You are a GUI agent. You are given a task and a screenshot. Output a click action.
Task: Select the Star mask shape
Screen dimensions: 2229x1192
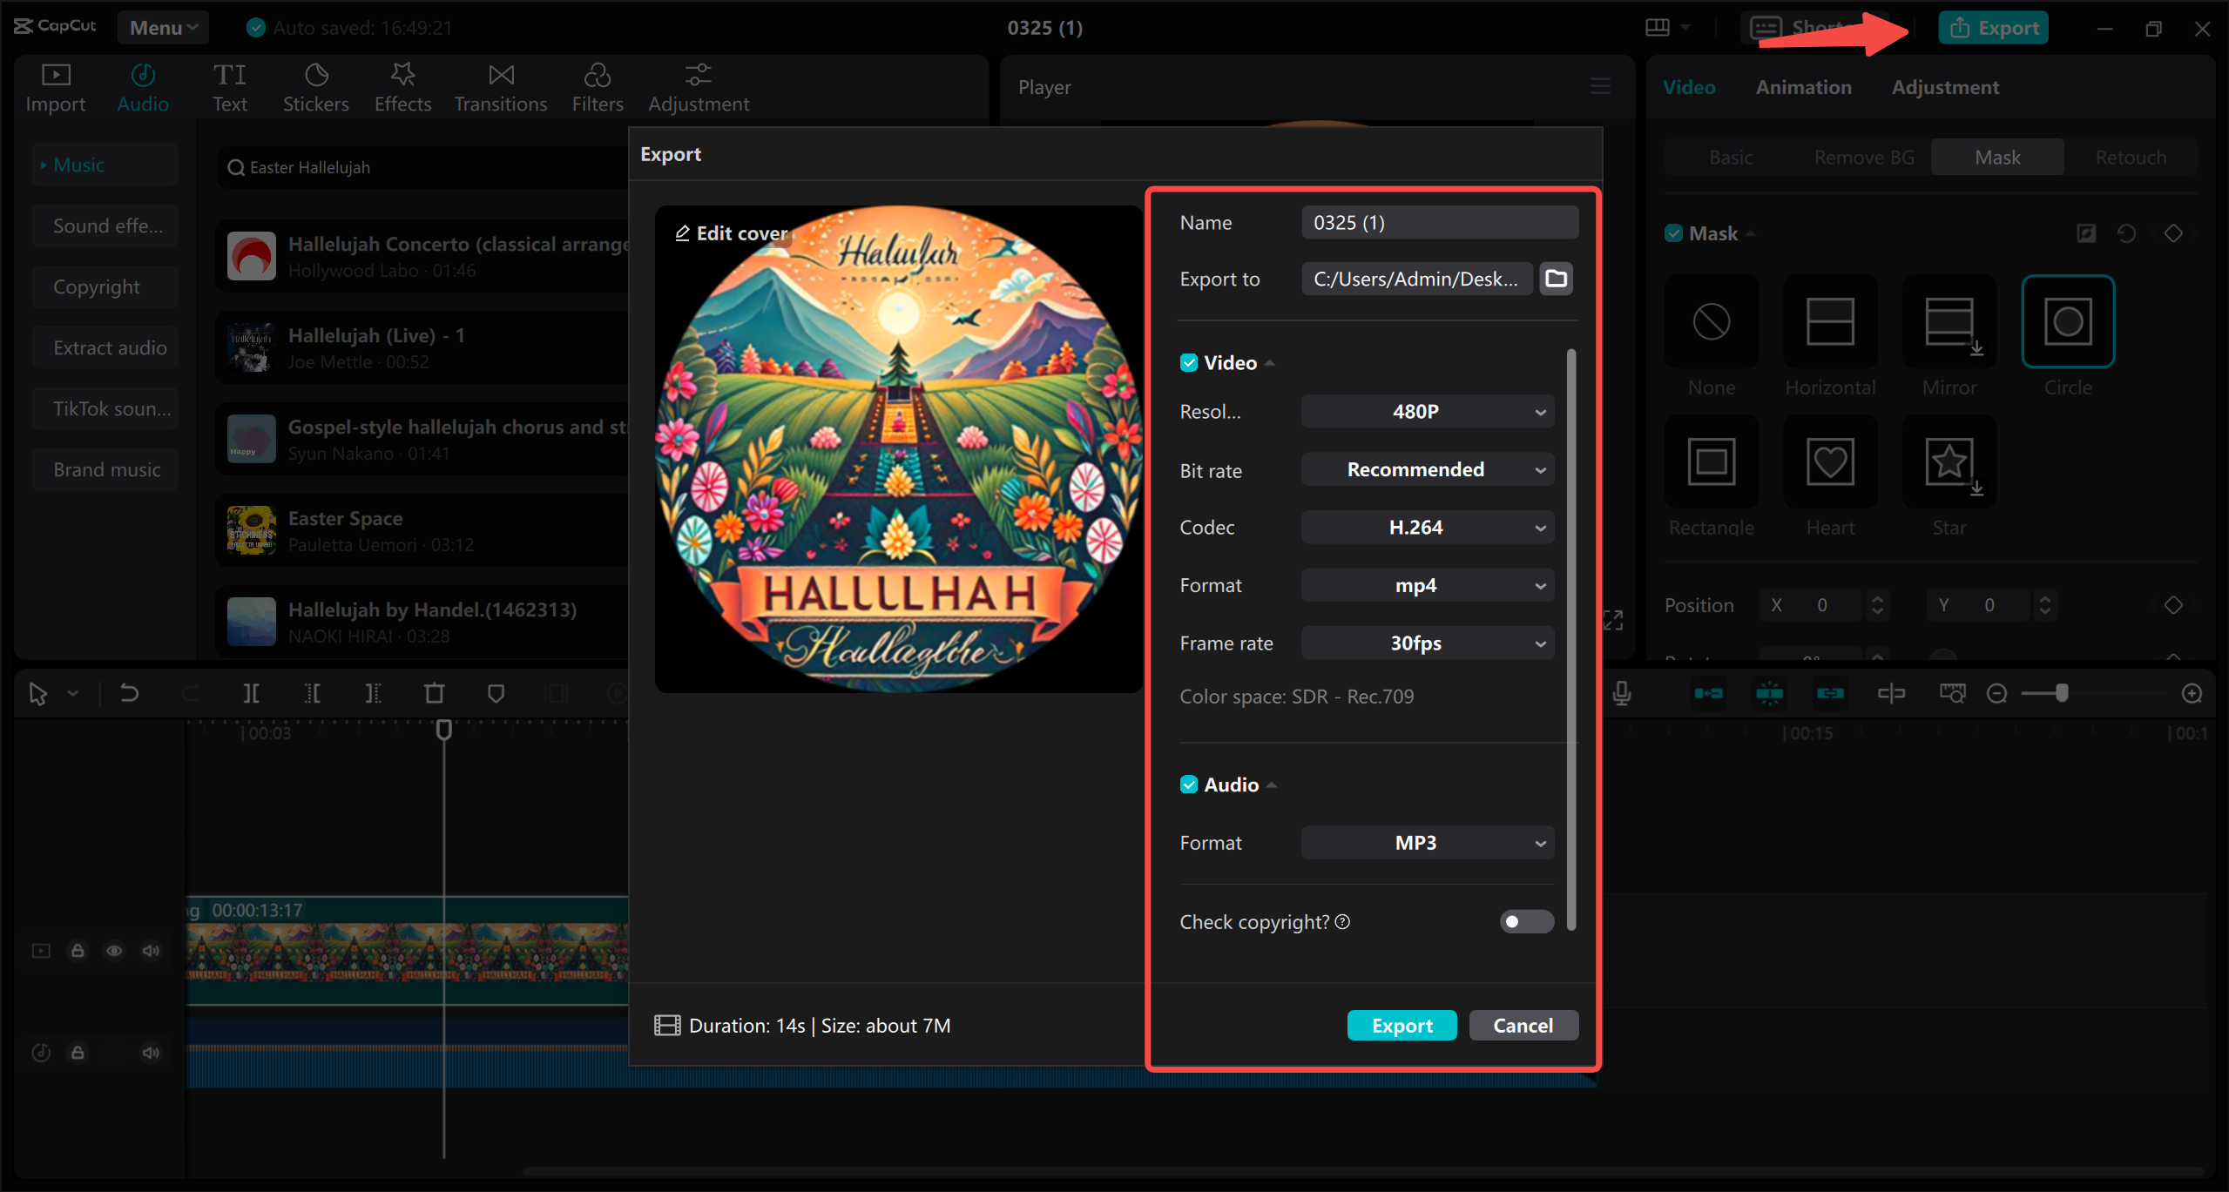pos(1949,461)
